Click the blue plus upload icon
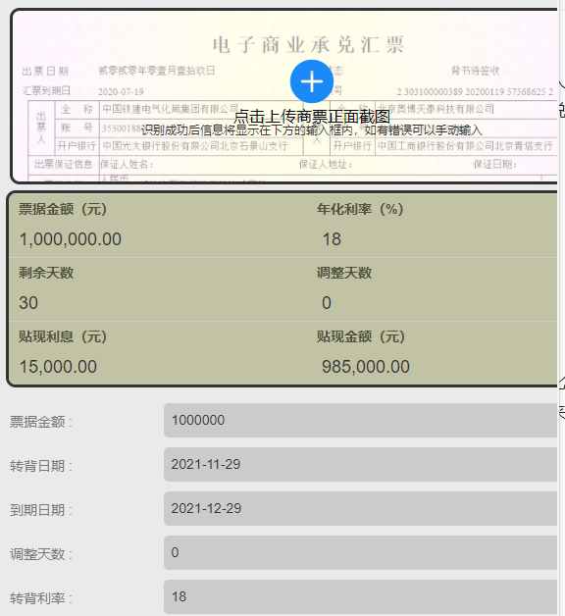 click(x=312, y=81)
